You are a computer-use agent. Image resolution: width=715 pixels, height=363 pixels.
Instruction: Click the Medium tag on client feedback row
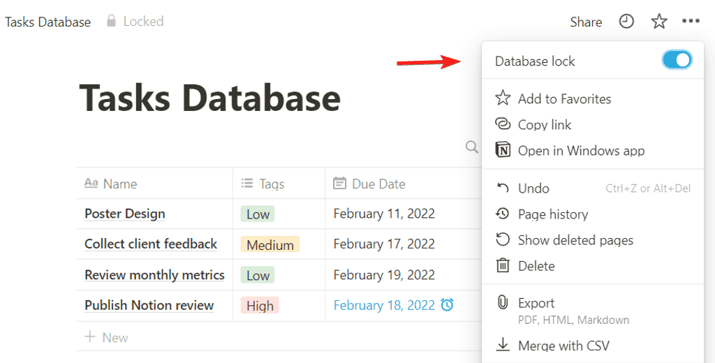[x=270, y=244]
